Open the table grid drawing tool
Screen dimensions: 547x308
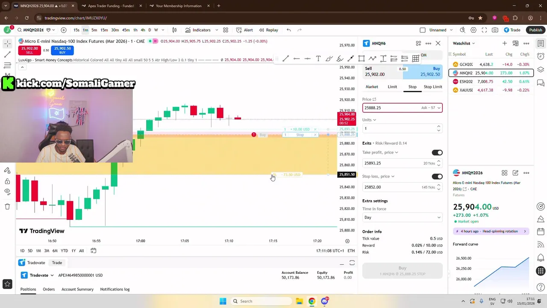click(x=415, y=59)
